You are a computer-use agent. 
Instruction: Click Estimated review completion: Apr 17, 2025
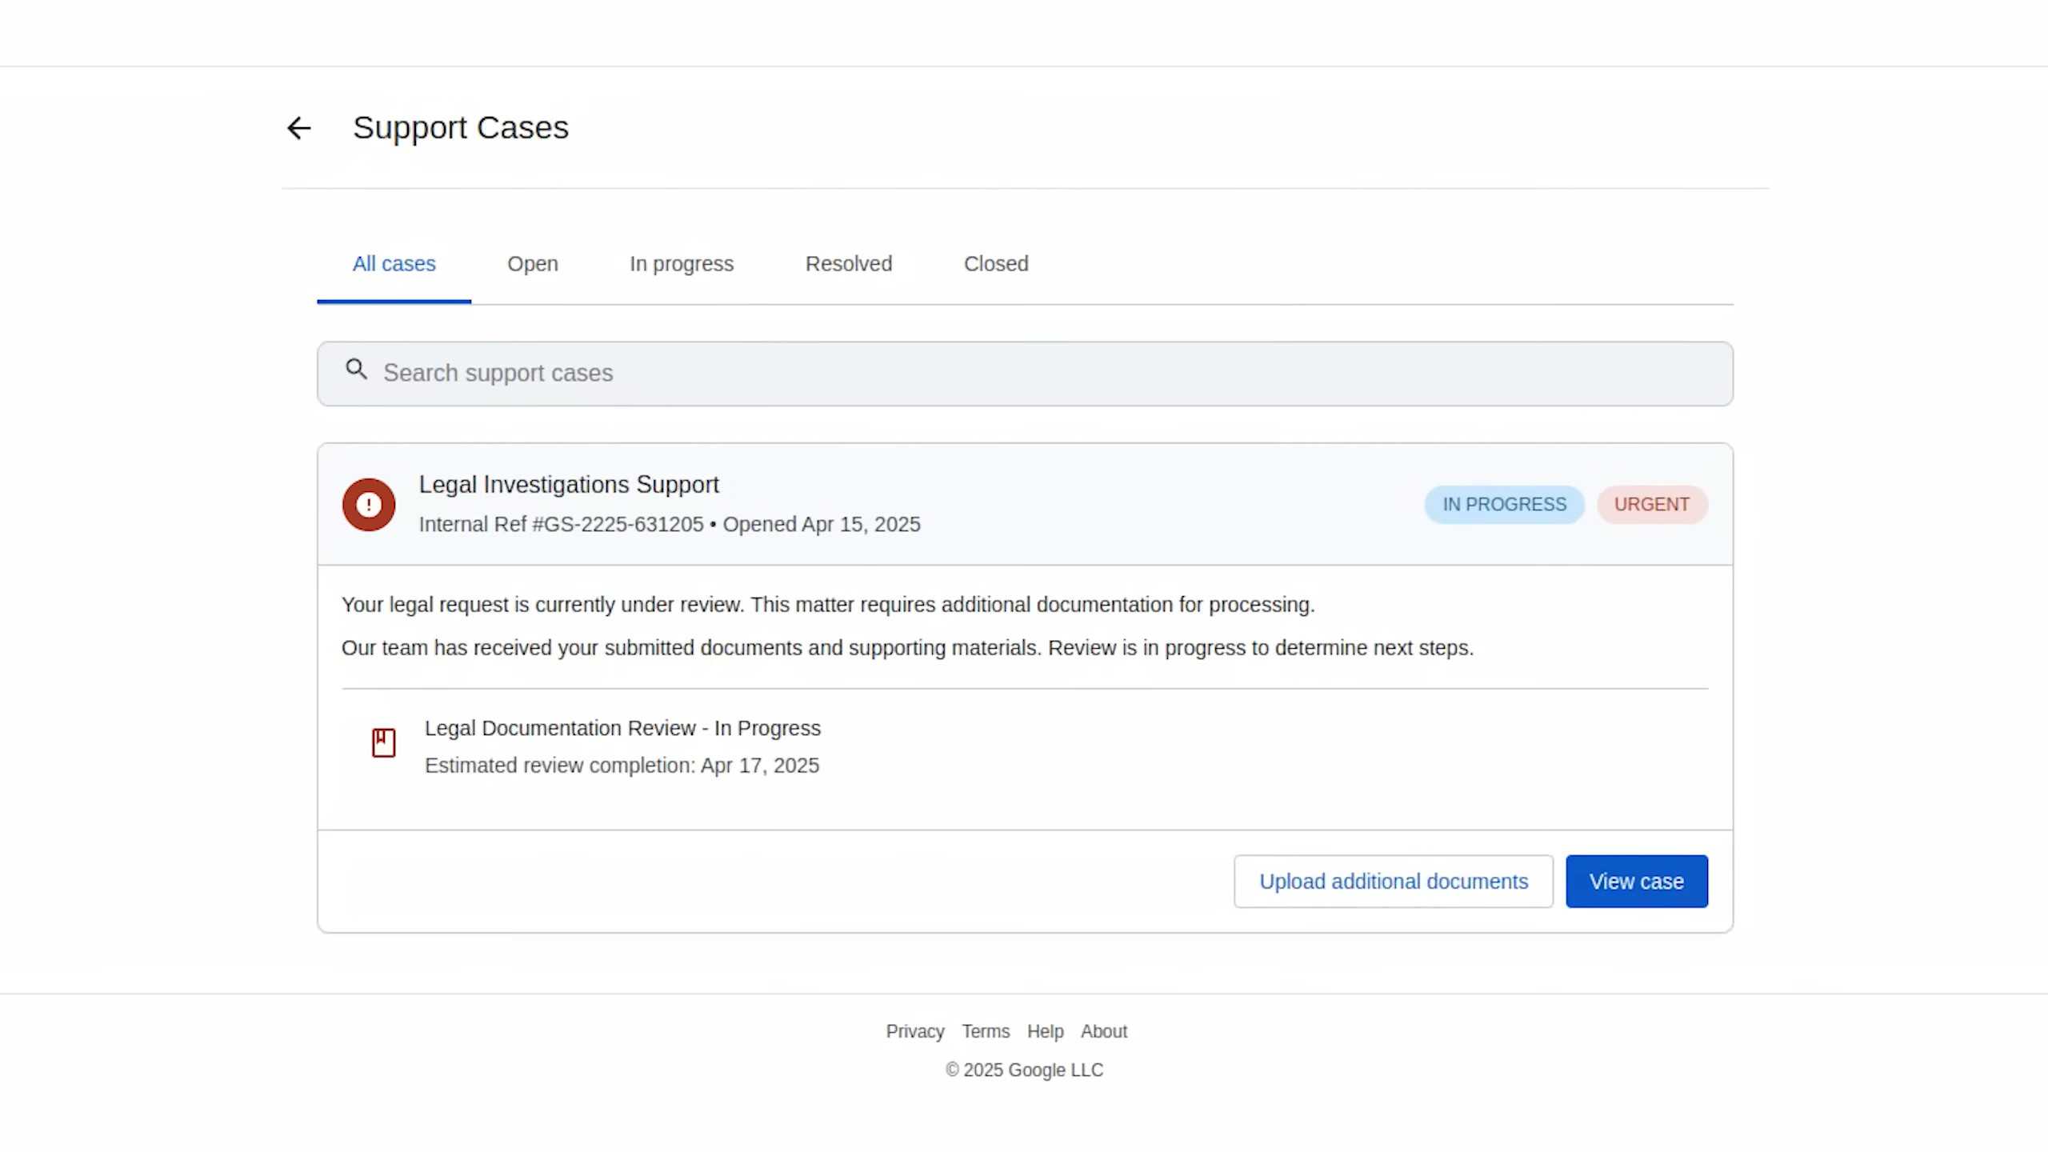tap(622, 766)
